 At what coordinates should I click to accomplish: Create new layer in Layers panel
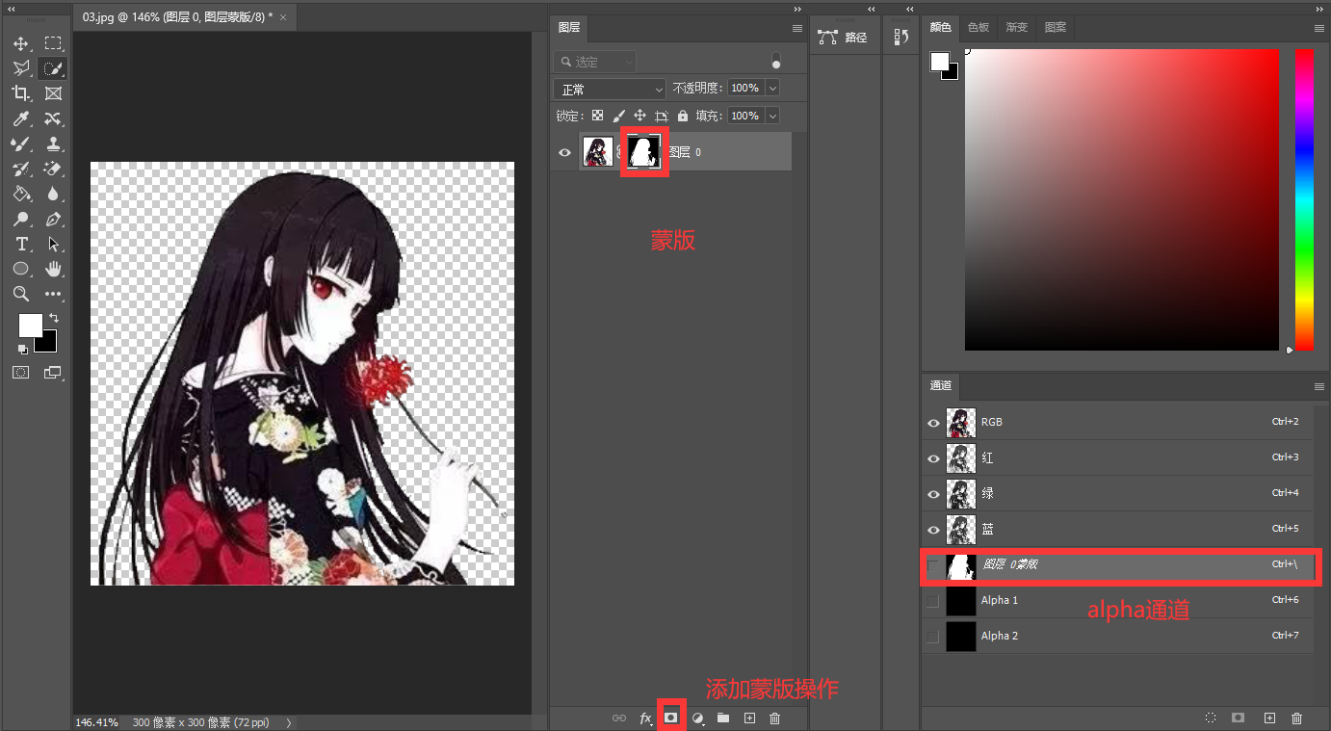[749, 718]
